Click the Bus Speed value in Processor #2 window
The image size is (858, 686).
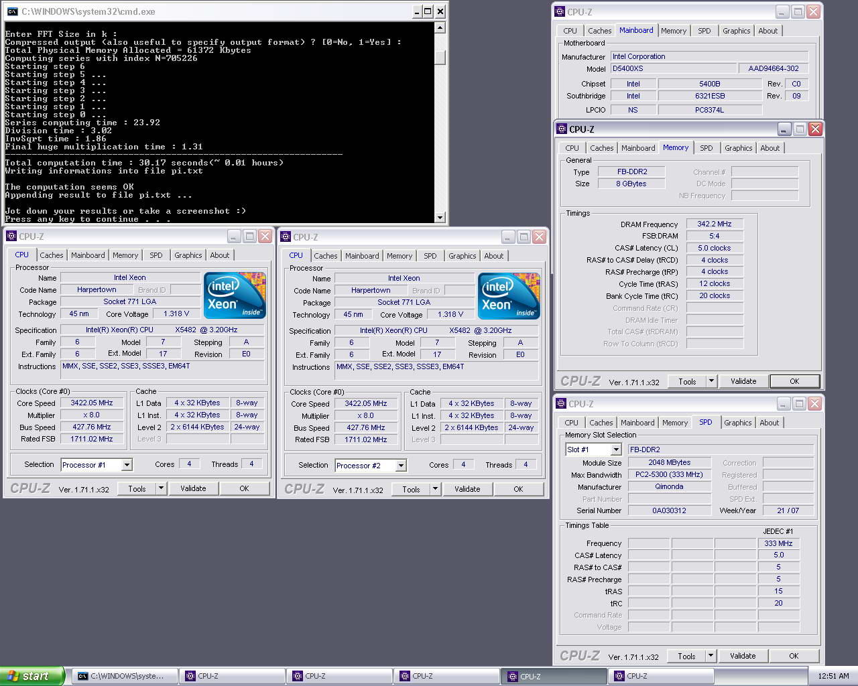(366, 427)
